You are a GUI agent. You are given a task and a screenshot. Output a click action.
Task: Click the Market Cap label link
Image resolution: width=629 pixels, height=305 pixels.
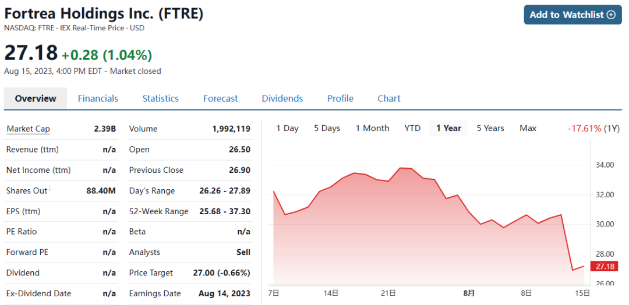pyautogui.click(x=28, y=129)
